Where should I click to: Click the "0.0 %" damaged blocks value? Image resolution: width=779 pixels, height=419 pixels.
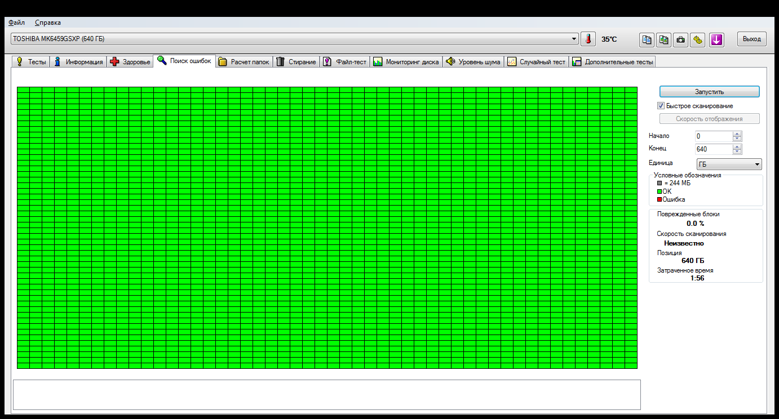pos(695,224)
